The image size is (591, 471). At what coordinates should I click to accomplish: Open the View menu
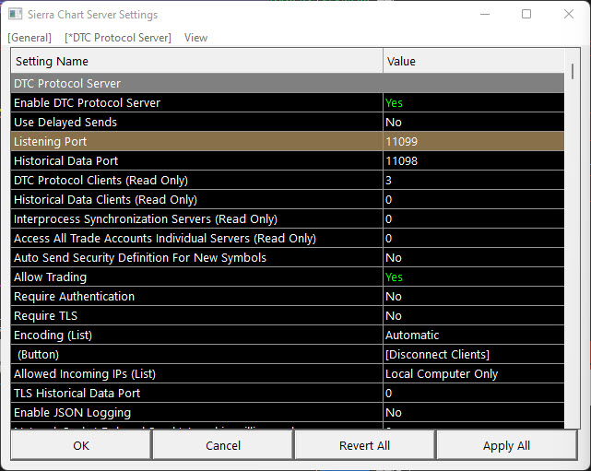(x=195, y=38)
